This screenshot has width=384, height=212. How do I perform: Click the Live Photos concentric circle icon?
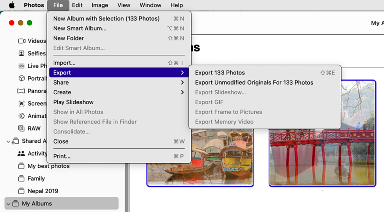pos(21,66)
